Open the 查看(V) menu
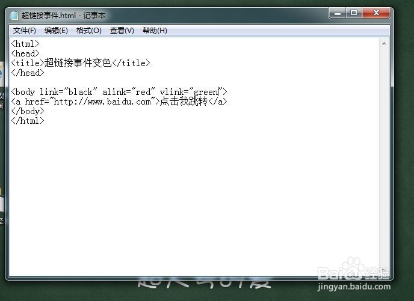This screenshot has width=414, height=301. click(122, 31)
